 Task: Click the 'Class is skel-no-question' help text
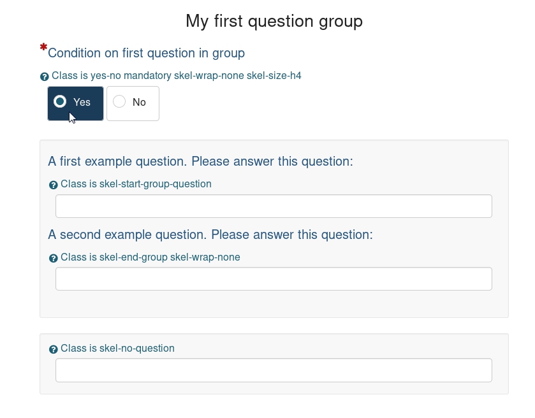pos(117,349)
